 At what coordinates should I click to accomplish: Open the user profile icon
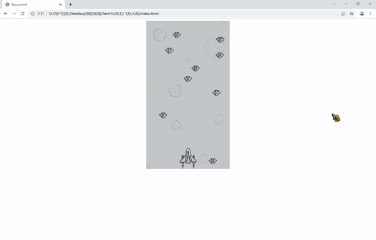click(x=362, y=14)
